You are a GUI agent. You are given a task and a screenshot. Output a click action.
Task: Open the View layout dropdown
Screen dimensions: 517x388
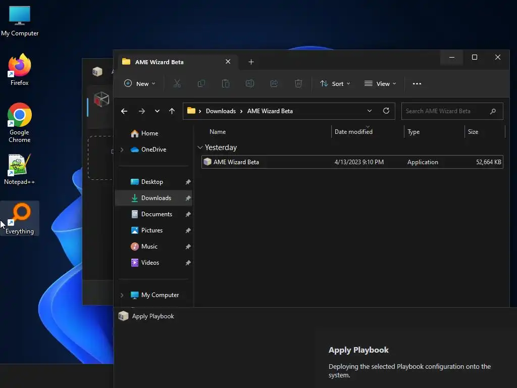coord(380,83)
